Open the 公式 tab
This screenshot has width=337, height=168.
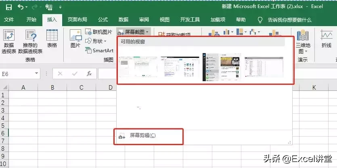(x=103, y=20)
